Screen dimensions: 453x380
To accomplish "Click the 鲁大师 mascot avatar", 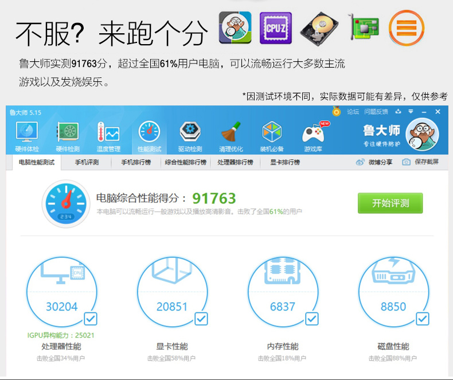I will (x=422, y=134).
